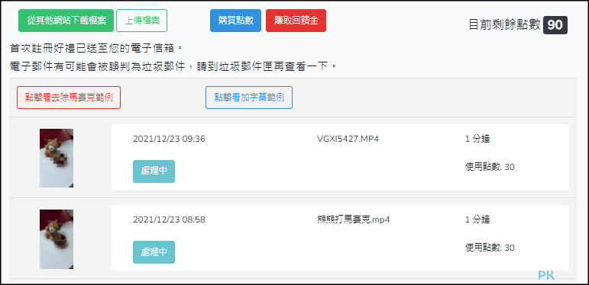Click the date 2021/12/23 08:58

click(169, 219)
